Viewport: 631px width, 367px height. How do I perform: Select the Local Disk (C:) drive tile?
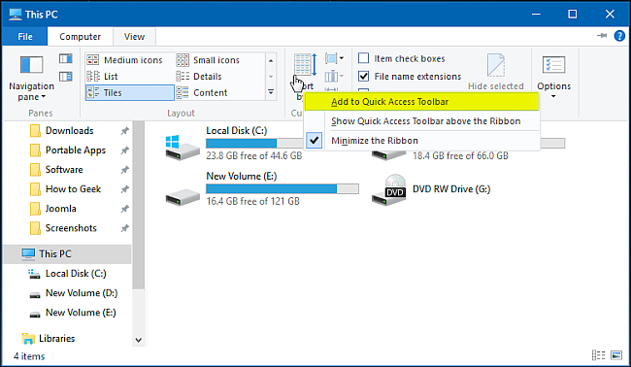pyautogui.click(x=234, y=143)
